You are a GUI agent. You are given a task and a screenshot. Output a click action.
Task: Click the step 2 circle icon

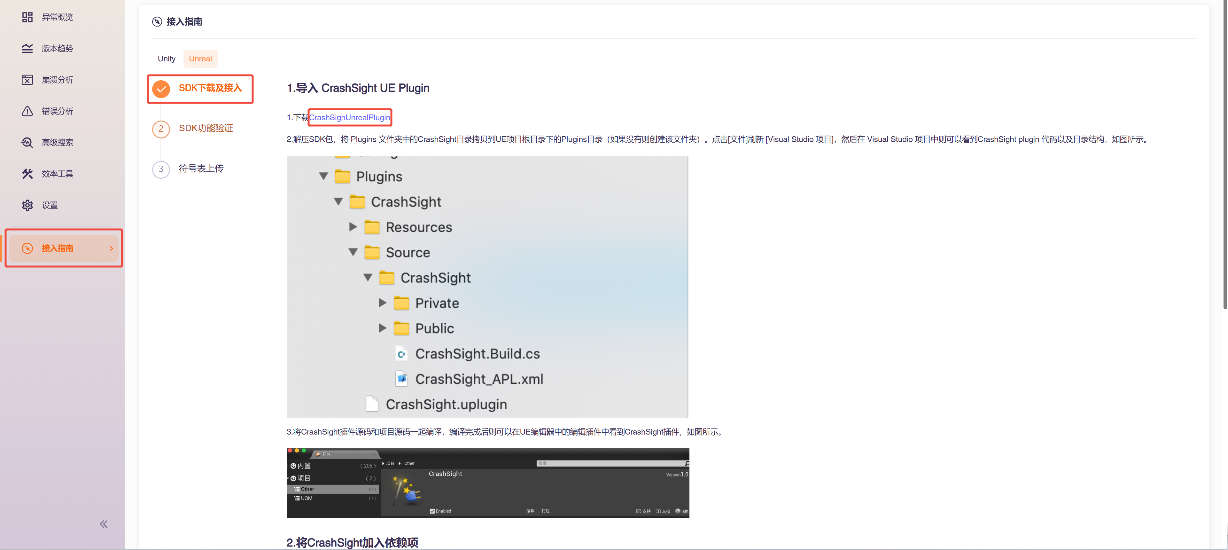161,129
